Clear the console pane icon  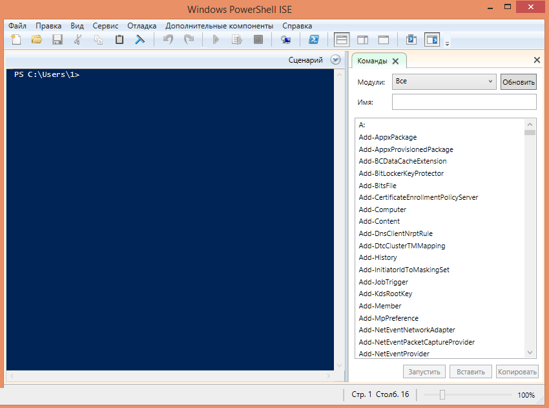(x=140, y=39)
